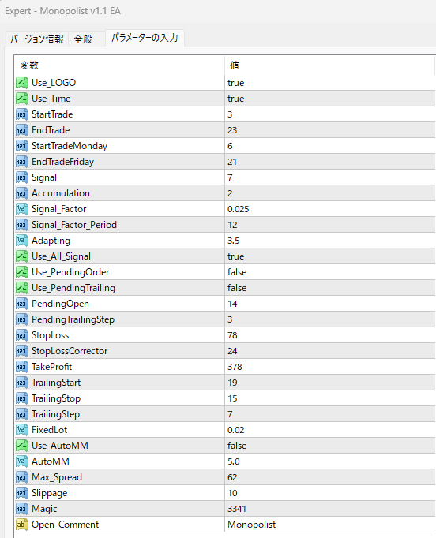
Task: Click the double icon next to Adapting
Action: [22, 241]
